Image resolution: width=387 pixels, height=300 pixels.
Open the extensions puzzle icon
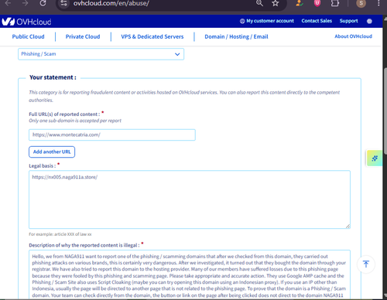point(335,3)
